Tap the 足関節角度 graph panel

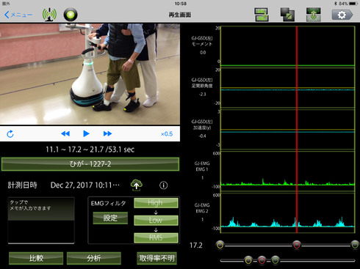click(x=288, y=88)
